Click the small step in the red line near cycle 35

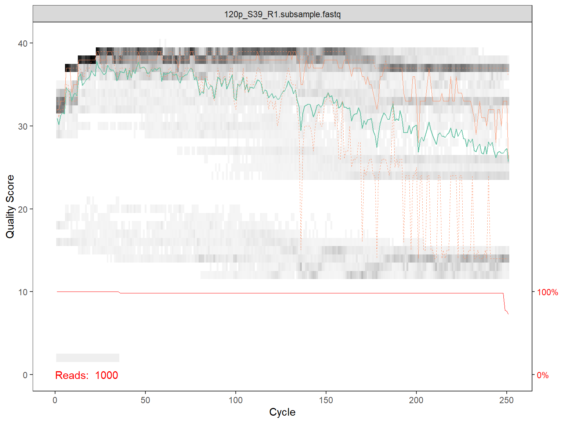120,292
